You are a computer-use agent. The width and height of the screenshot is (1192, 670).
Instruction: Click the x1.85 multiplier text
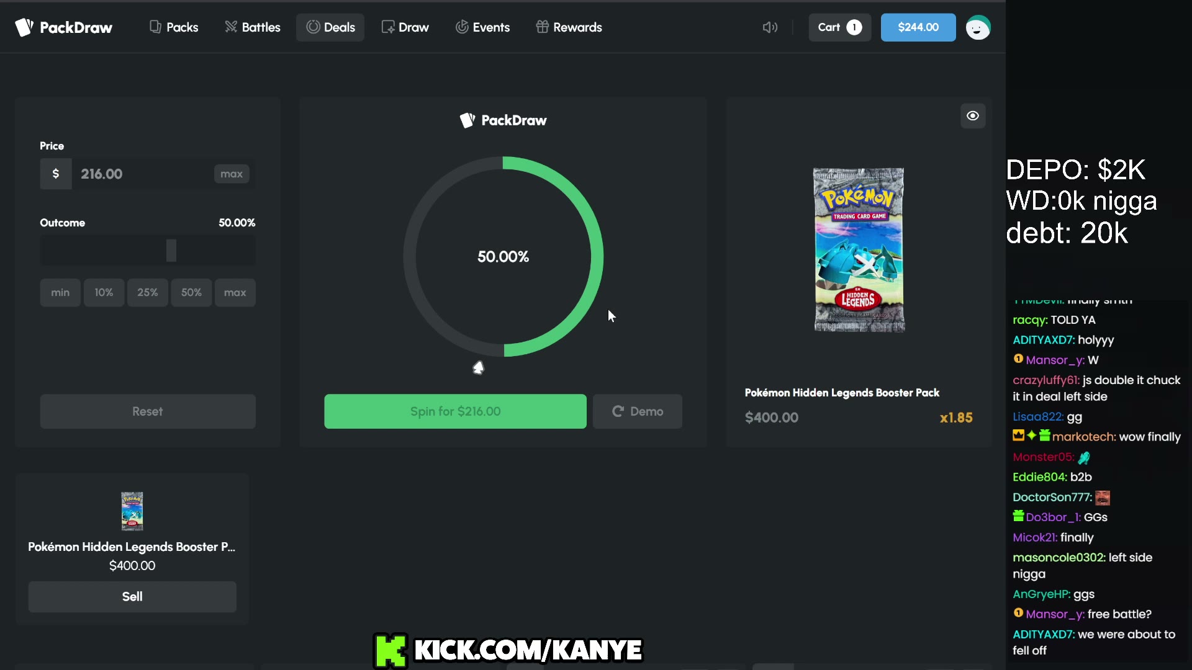(956, 418)
